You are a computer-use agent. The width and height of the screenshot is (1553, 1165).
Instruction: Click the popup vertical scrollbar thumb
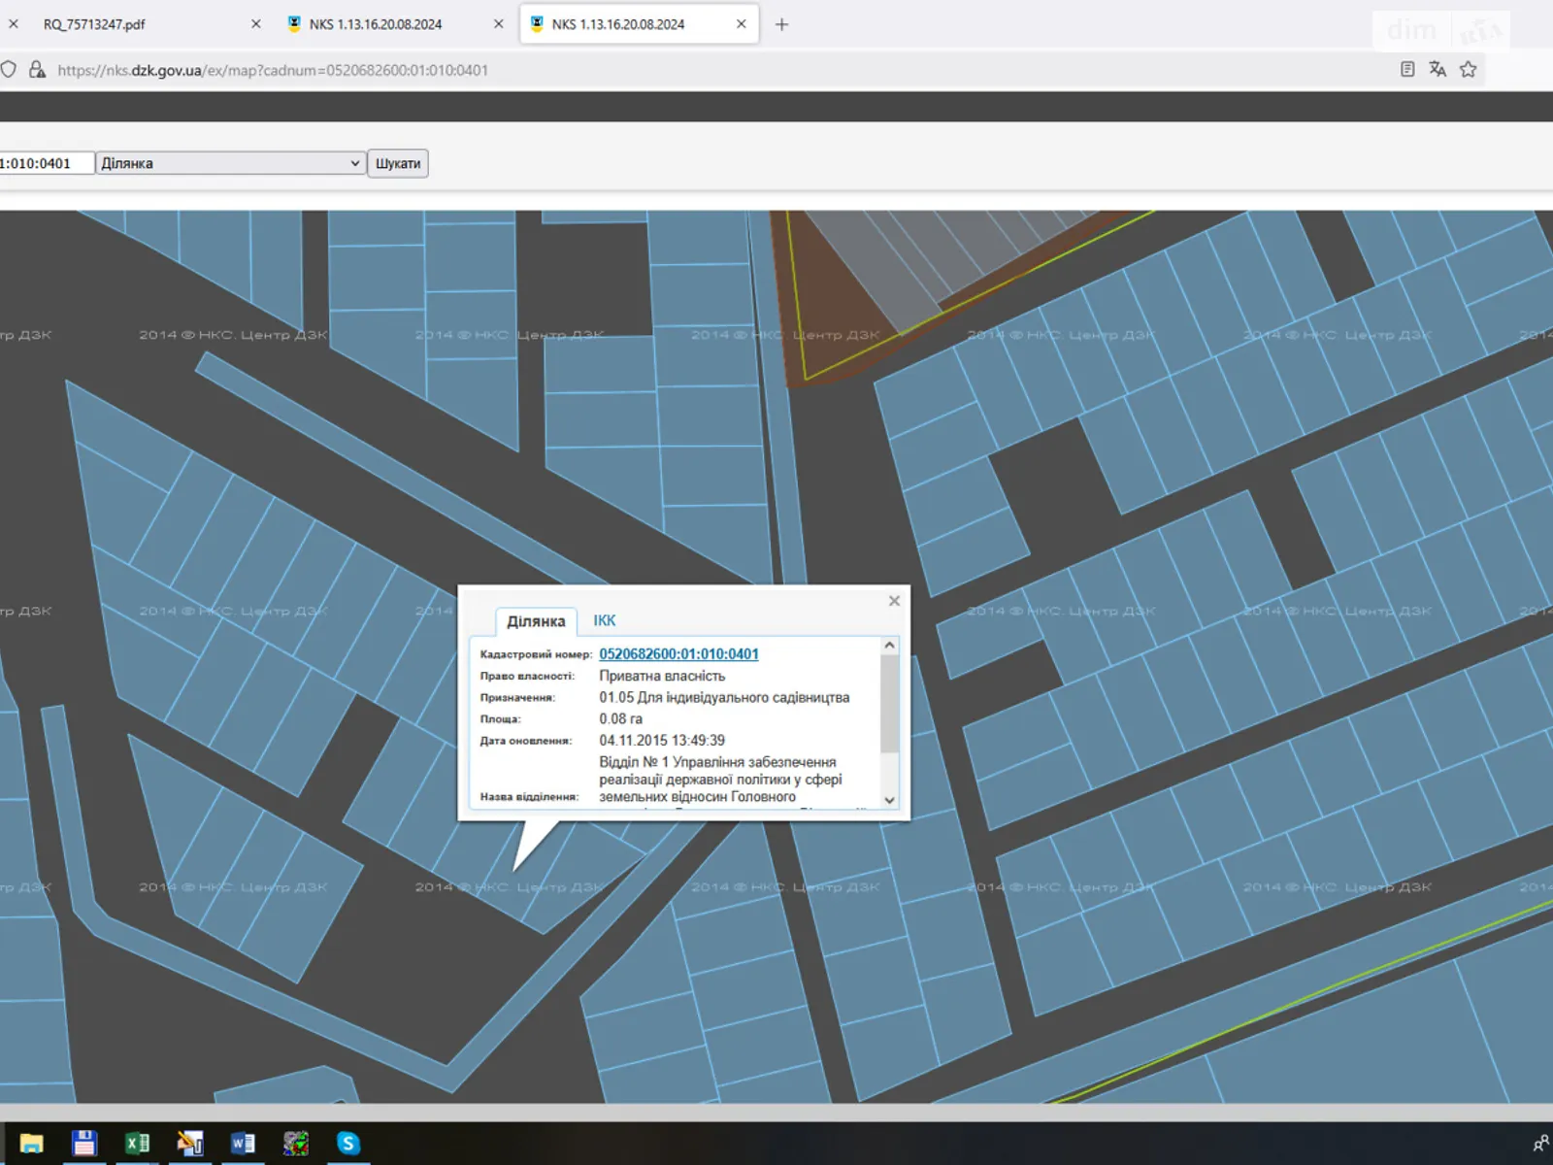[x=889, y=703]
